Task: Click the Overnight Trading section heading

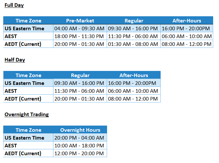Action: pyautogui.click(x=27, y=115)
